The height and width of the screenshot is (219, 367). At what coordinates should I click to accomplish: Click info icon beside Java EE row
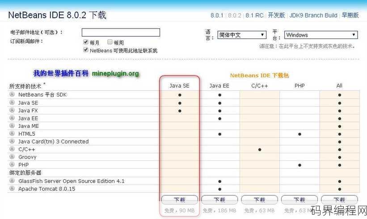tap(12, 118)
